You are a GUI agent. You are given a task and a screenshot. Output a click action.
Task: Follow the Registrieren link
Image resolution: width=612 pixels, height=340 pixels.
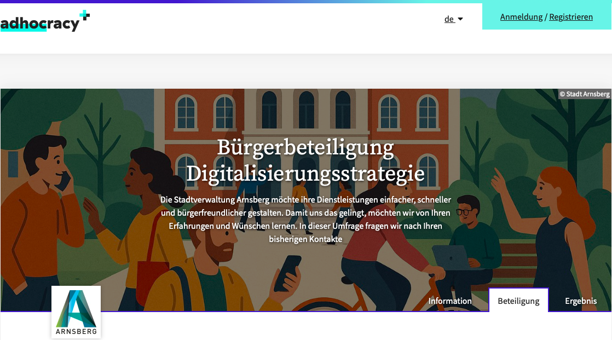coord(570,17)
